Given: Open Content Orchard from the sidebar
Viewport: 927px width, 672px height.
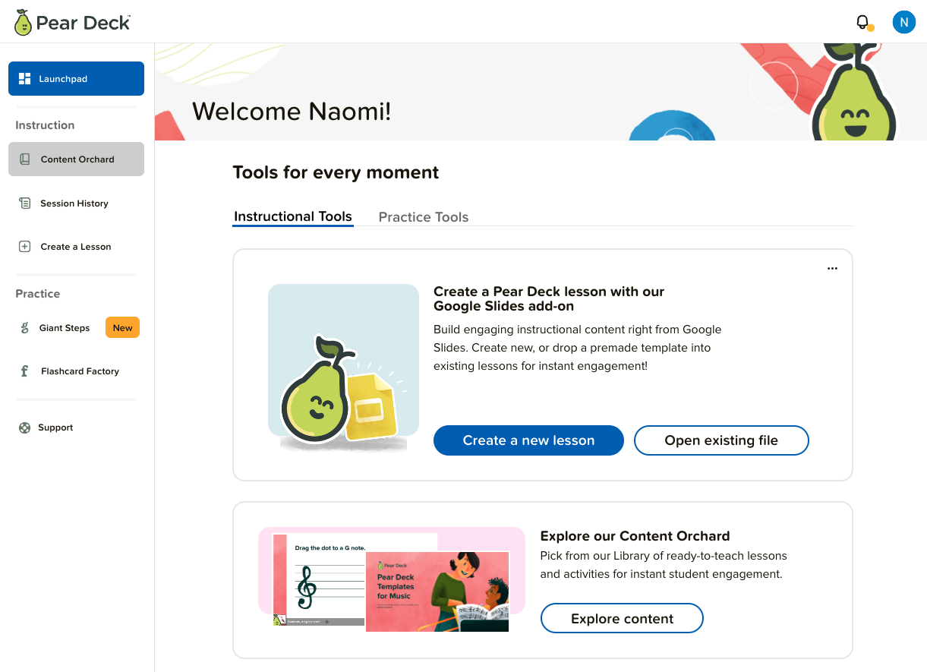Looking at the screenshot, I should 76,159.
